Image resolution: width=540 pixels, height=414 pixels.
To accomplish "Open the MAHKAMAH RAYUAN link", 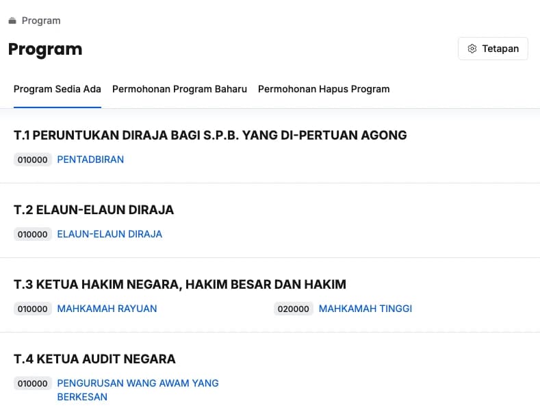I will tap(107, 309).
